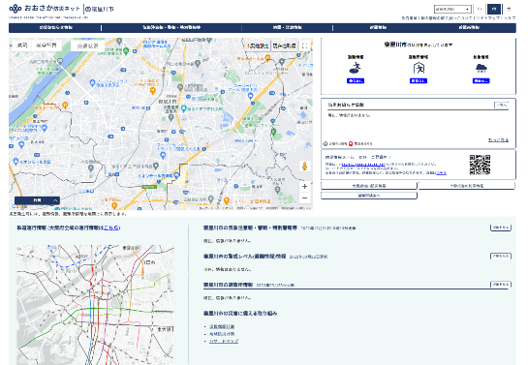
Task: Click the AEON Mall Dainichi map marker
Action: (x=16, y=161)
